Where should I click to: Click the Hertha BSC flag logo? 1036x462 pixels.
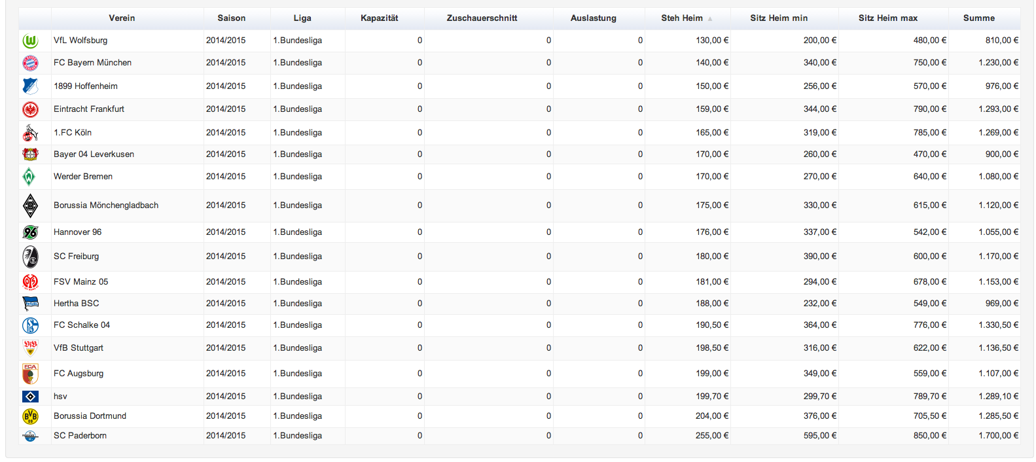pos(30,304)
